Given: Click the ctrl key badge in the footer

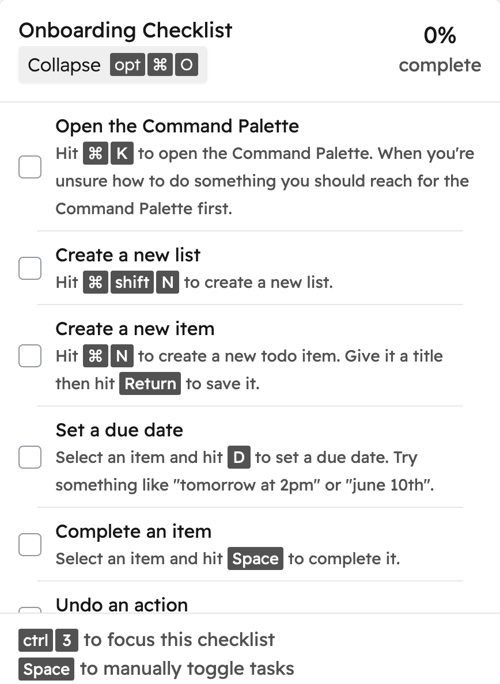Looking at the screenshot, I should [36, 640].
